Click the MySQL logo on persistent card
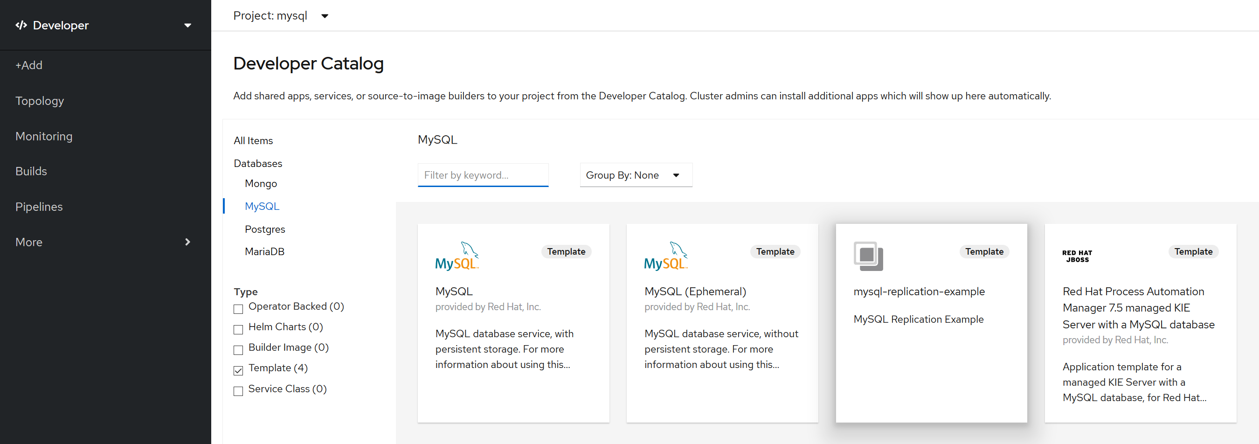 (x=457, y=256)
